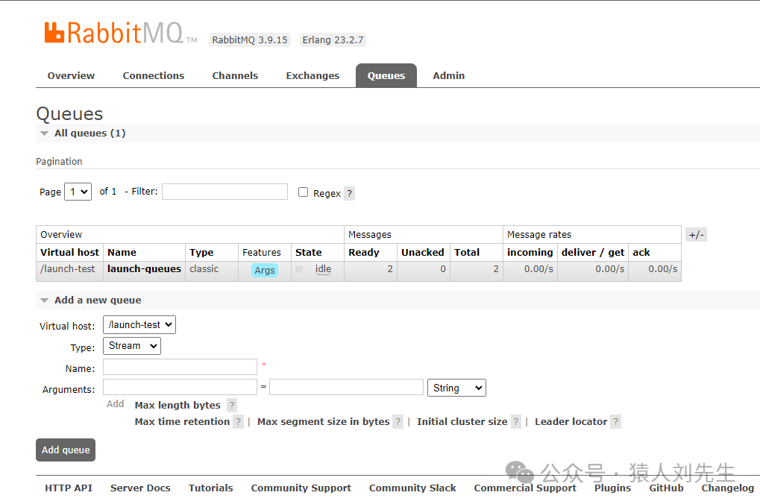760x504 pixels.
Task: Click the Args feature badge
Action: [265, 271]
